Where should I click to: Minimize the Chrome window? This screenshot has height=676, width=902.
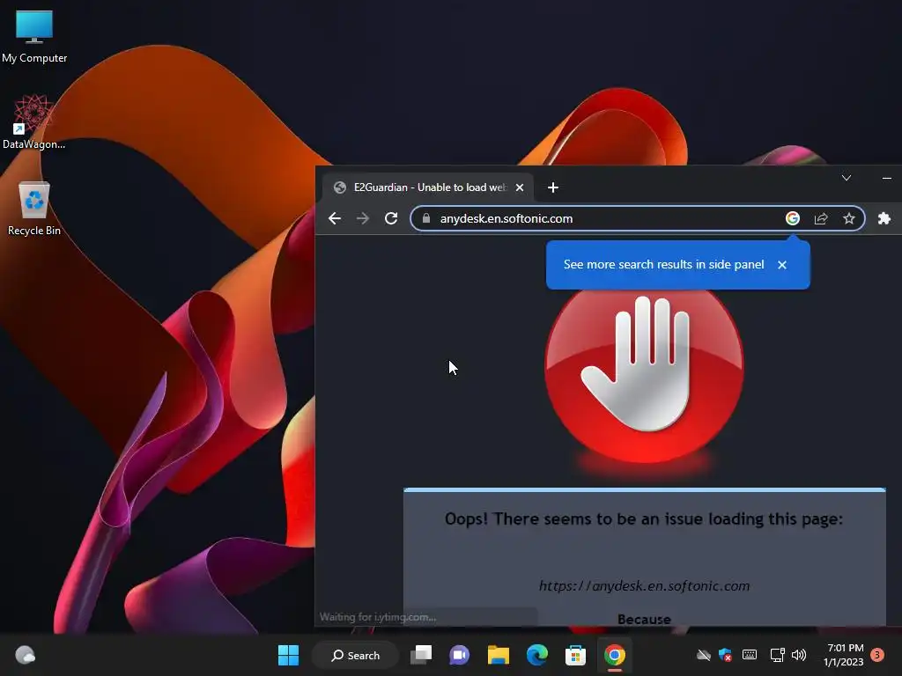[x=887, y=178]
